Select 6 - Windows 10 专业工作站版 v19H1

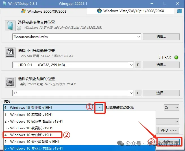80,148
